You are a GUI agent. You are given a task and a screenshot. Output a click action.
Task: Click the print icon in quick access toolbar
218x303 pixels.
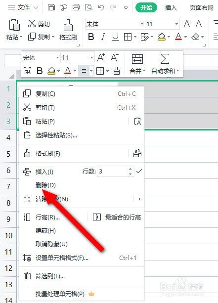[76, 7]
